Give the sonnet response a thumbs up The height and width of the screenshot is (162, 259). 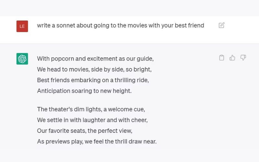pos(232,58)
